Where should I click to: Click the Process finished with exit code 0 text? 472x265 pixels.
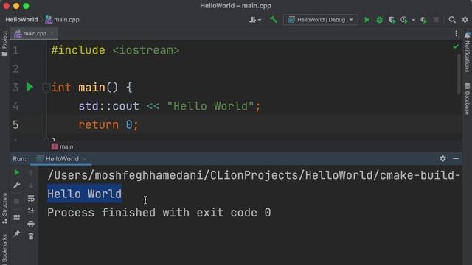tap(159, 213)
